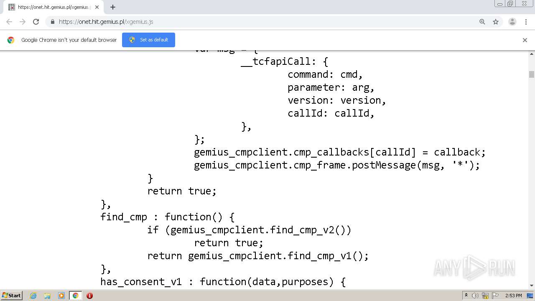535x301 pixels.
Task: View site security lock information
Action: pyautogui.click(x=52, y=22)
